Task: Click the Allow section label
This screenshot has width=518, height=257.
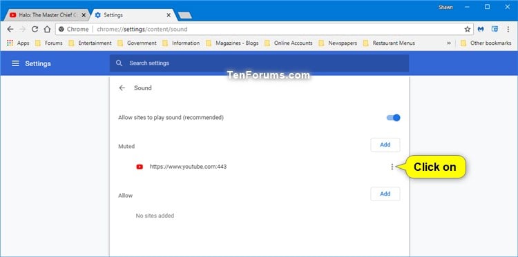Action: coord(125,196)
